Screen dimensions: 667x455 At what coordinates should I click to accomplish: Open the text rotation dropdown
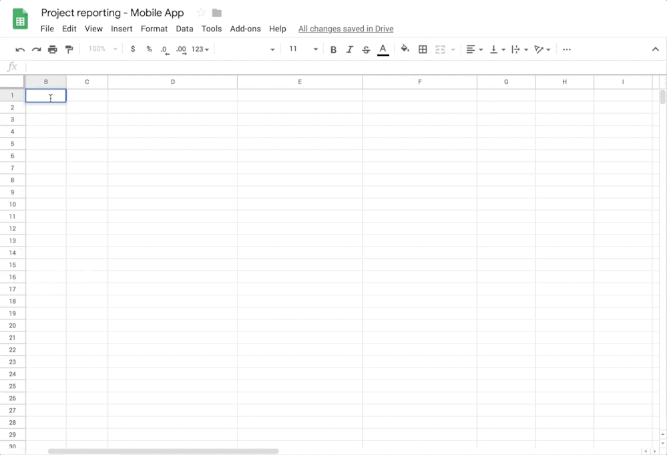coord(542,49)
